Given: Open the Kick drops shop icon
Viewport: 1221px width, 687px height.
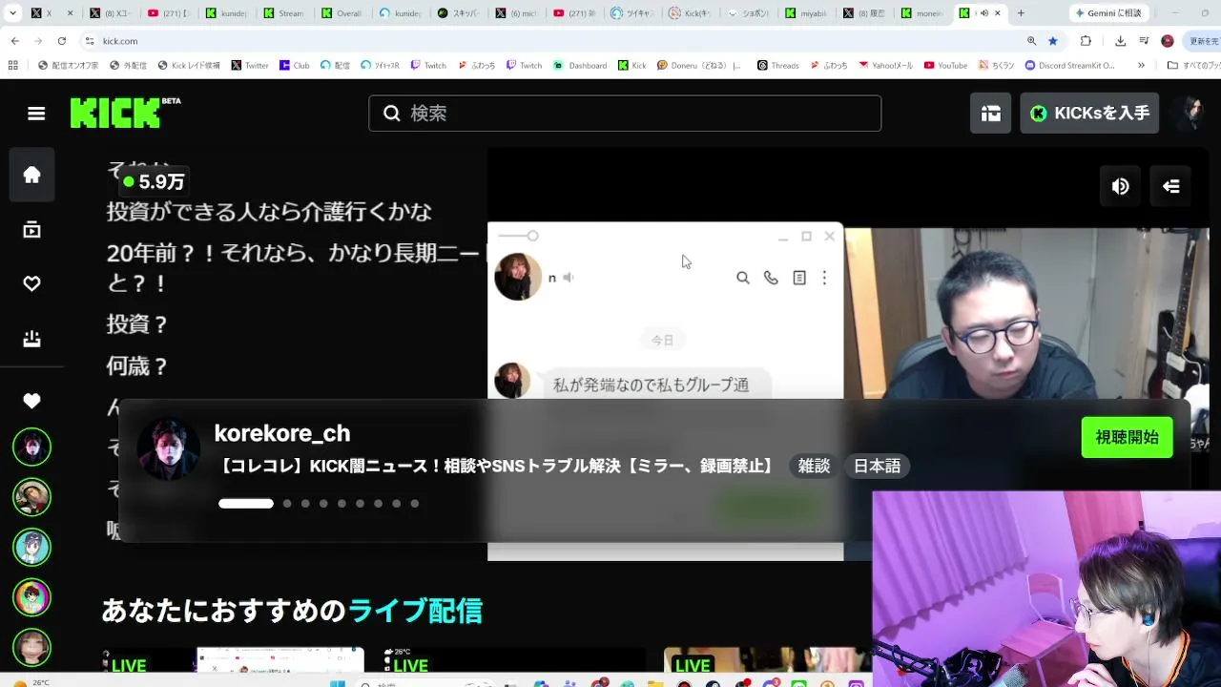Looking at the screenshot, I should click(x=991, y=114).
